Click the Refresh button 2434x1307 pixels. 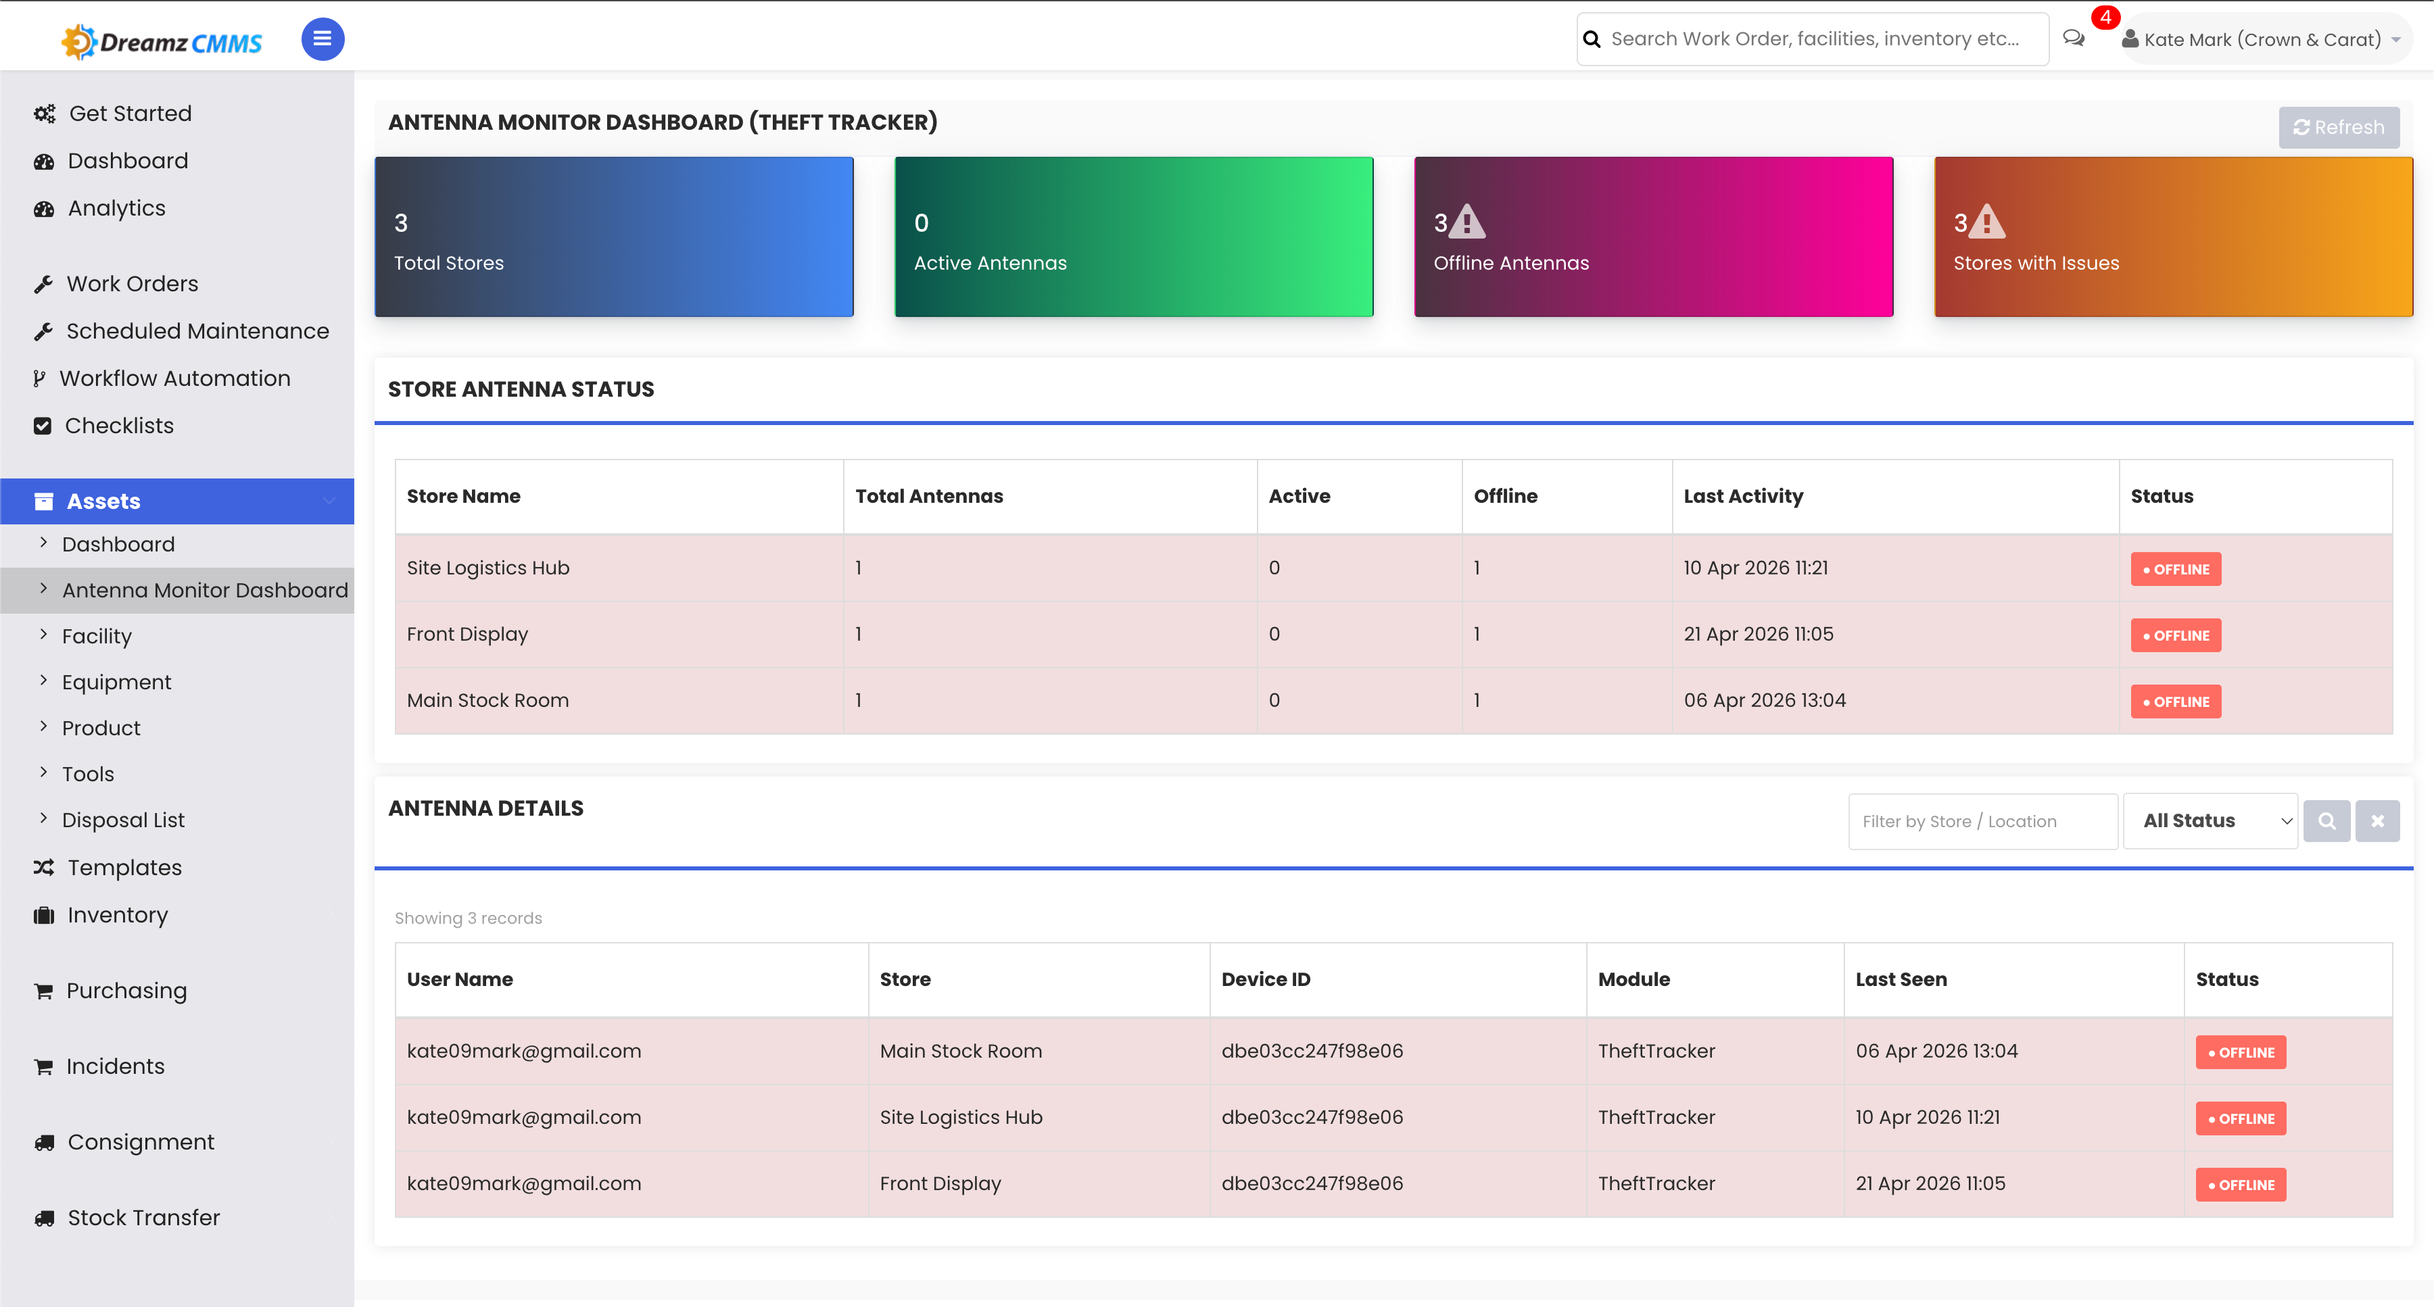2339,128
